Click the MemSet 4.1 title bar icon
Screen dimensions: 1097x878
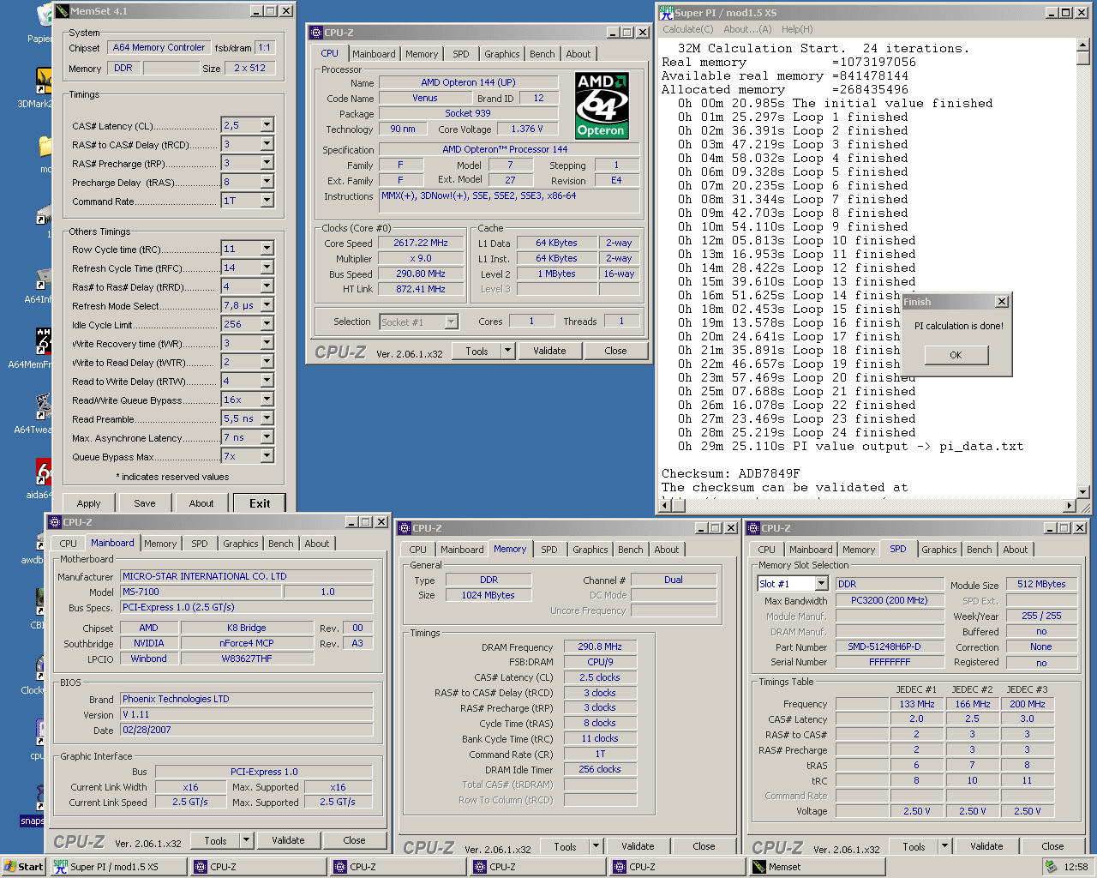tap(62, 11)
